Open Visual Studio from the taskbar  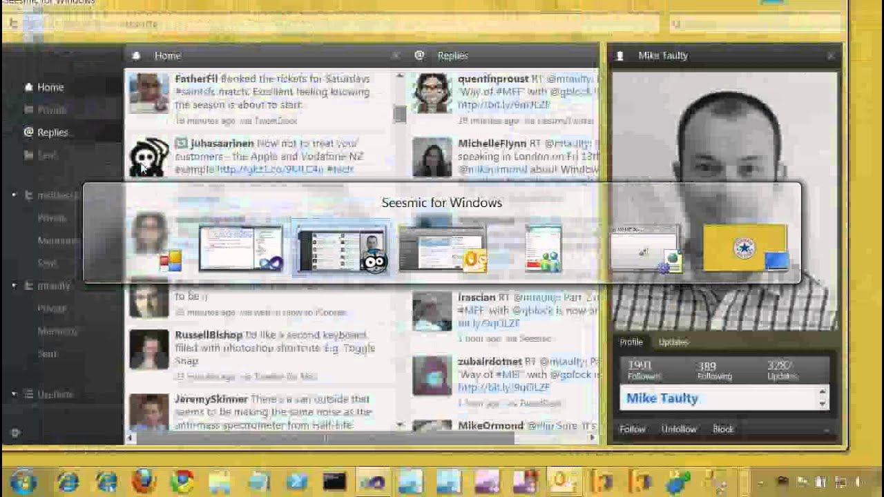[373, 481]
